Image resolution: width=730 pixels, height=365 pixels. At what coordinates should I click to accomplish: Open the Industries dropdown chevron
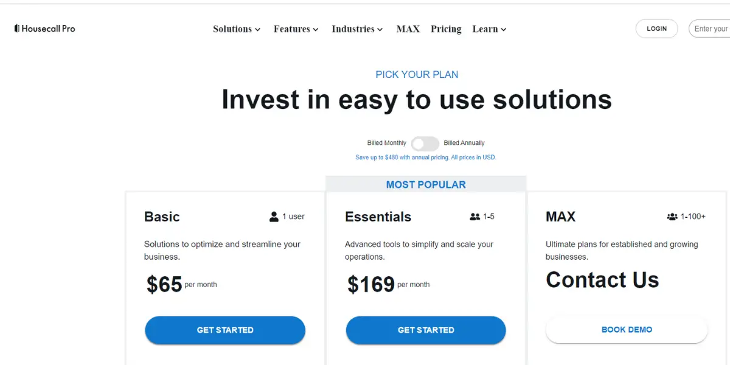(380, 29)
